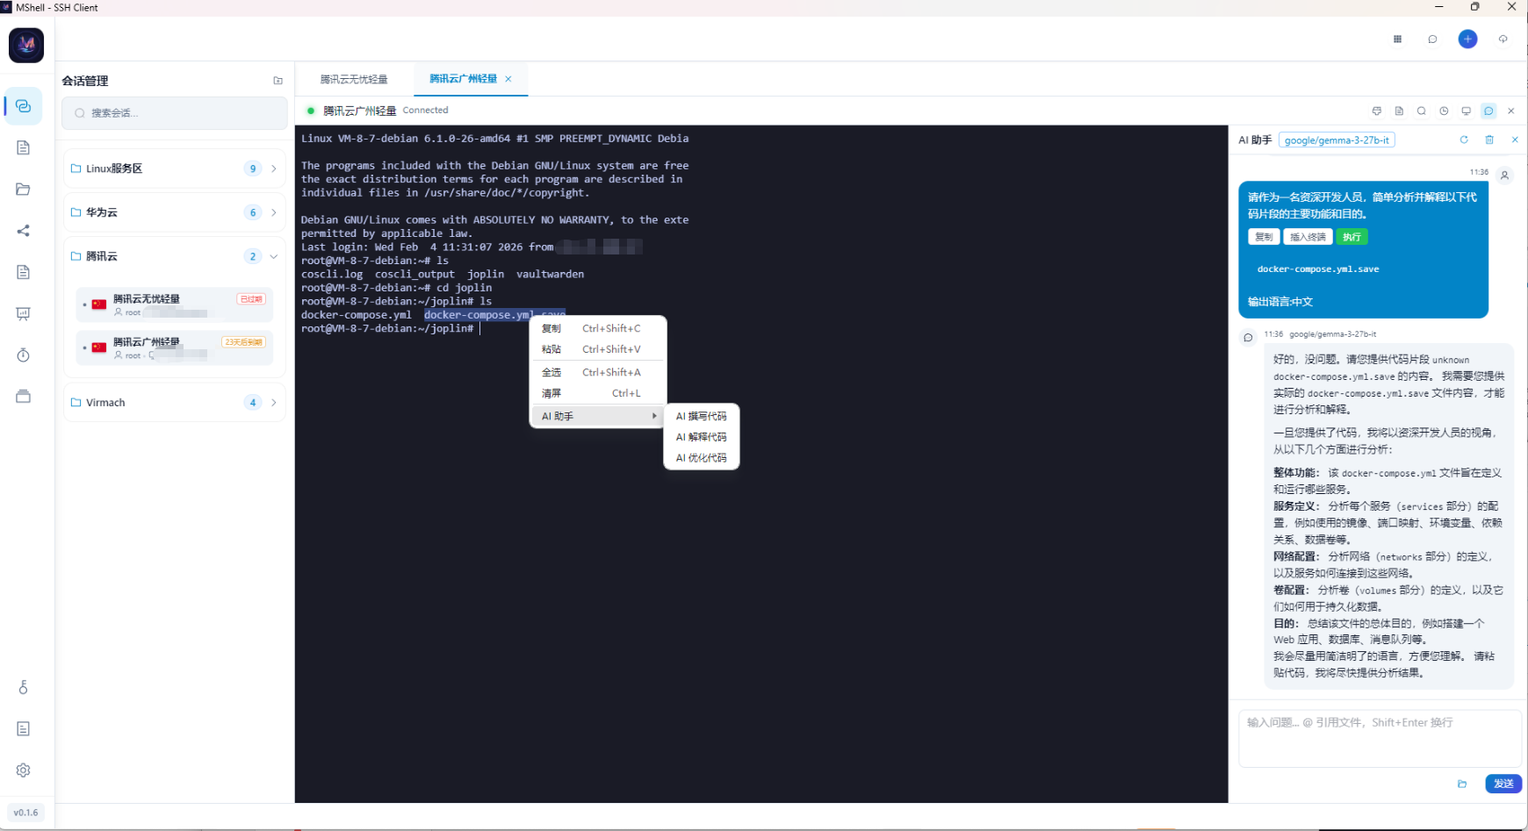Select AI 解释代码 from the submenu
Screen dimensions: 1528x831
pos(701,437)
